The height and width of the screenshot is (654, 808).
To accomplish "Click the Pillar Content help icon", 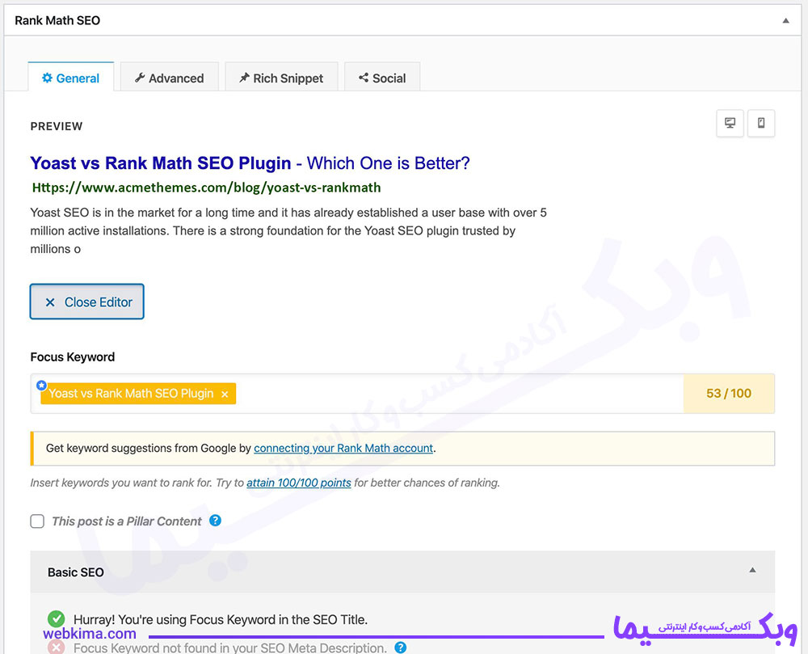I will point(216,521).
